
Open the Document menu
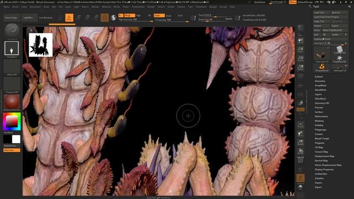tap(35, 7)
